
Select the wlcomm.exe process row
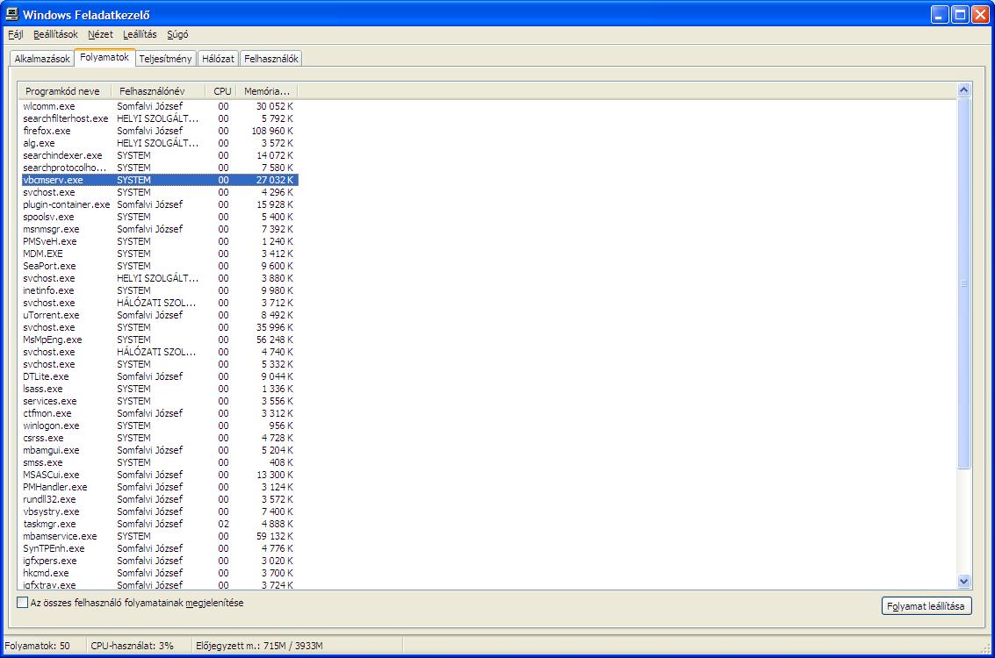(x=159, y=106)
